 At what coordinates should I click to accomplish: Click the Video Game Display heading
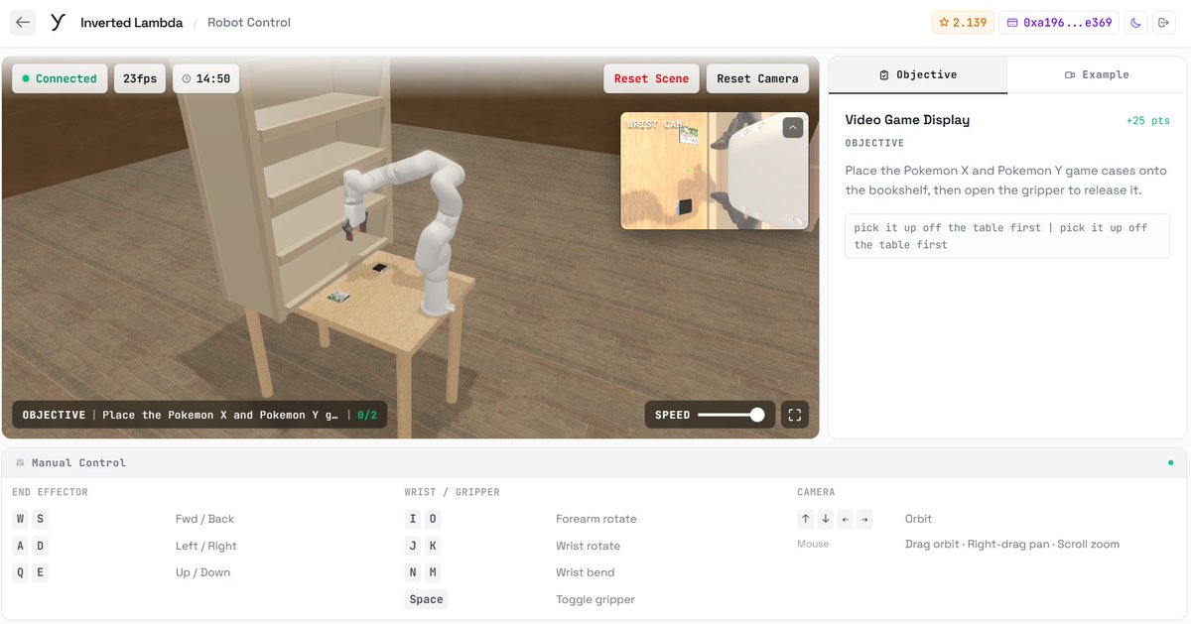click(907, 120)
